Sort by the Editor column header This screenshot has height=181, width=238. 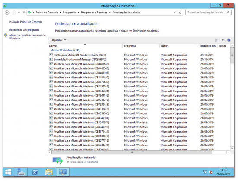coord(179,46)
